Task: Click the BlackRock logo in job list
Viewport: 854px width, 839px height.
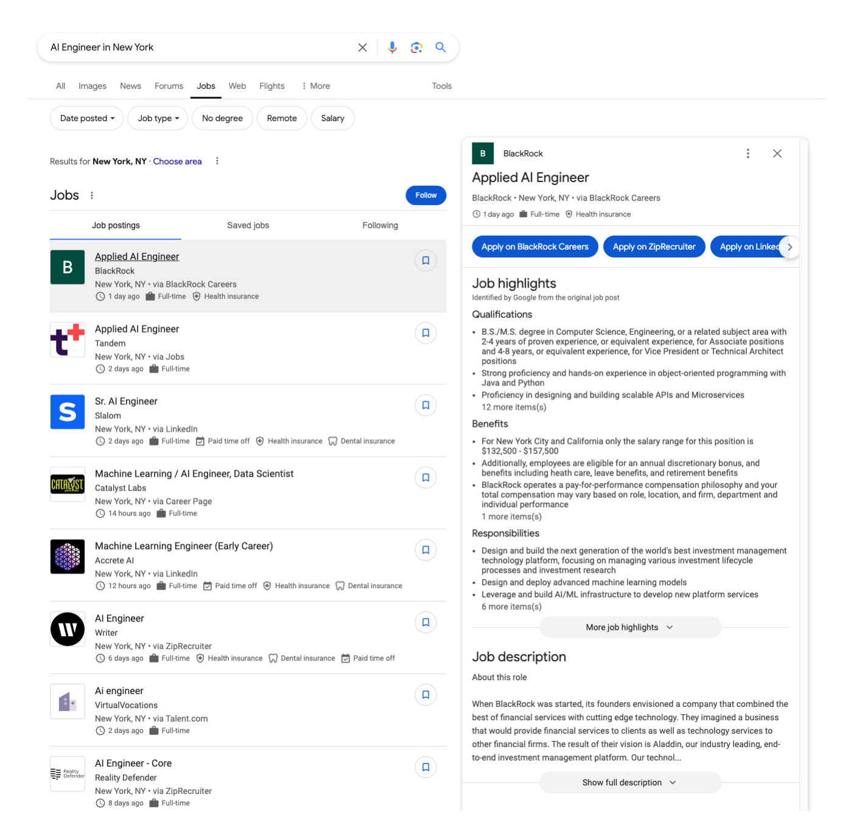Action: [x=68, y=267]
